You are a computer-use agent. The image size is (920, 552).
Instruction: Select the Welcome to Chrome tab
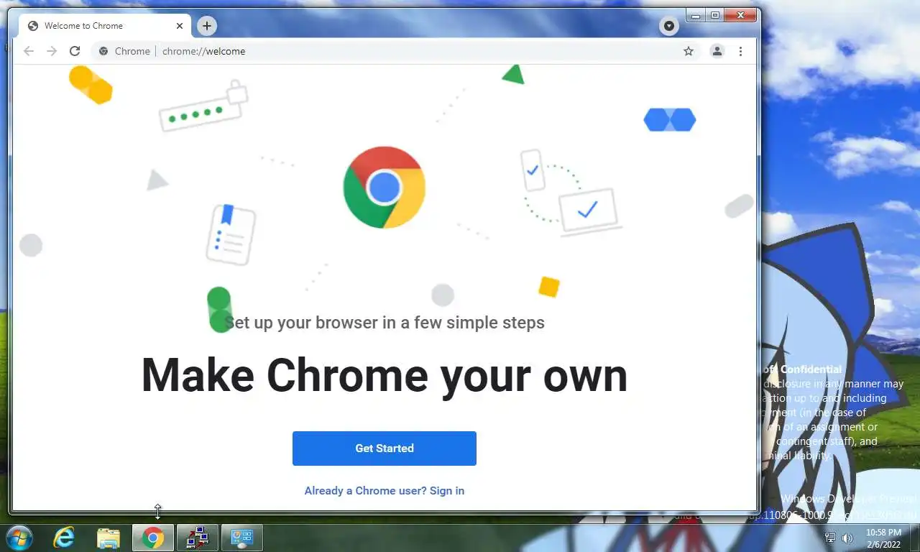[105, 26]
